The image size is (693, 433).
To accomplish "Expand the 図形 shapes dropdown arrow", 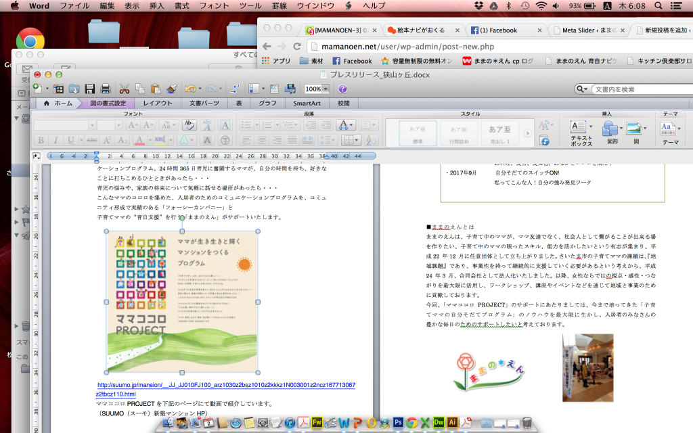I will coord(620,127).
